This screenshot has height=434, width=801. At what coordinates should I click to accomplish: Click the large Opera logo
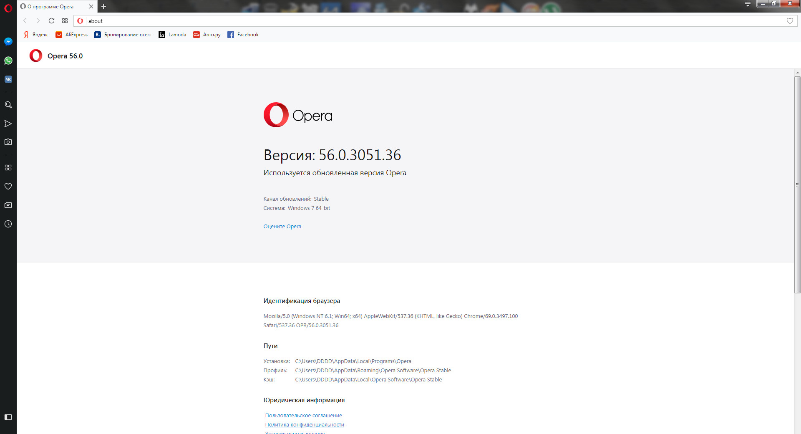pyautogui.click(x=298, y=115)
